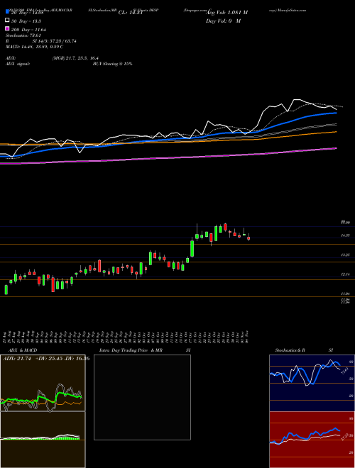The height and width of the screenshot is (468, 355).
Task: Click the BUY Slowing @ 15% signal
Action: coord(112,64)
